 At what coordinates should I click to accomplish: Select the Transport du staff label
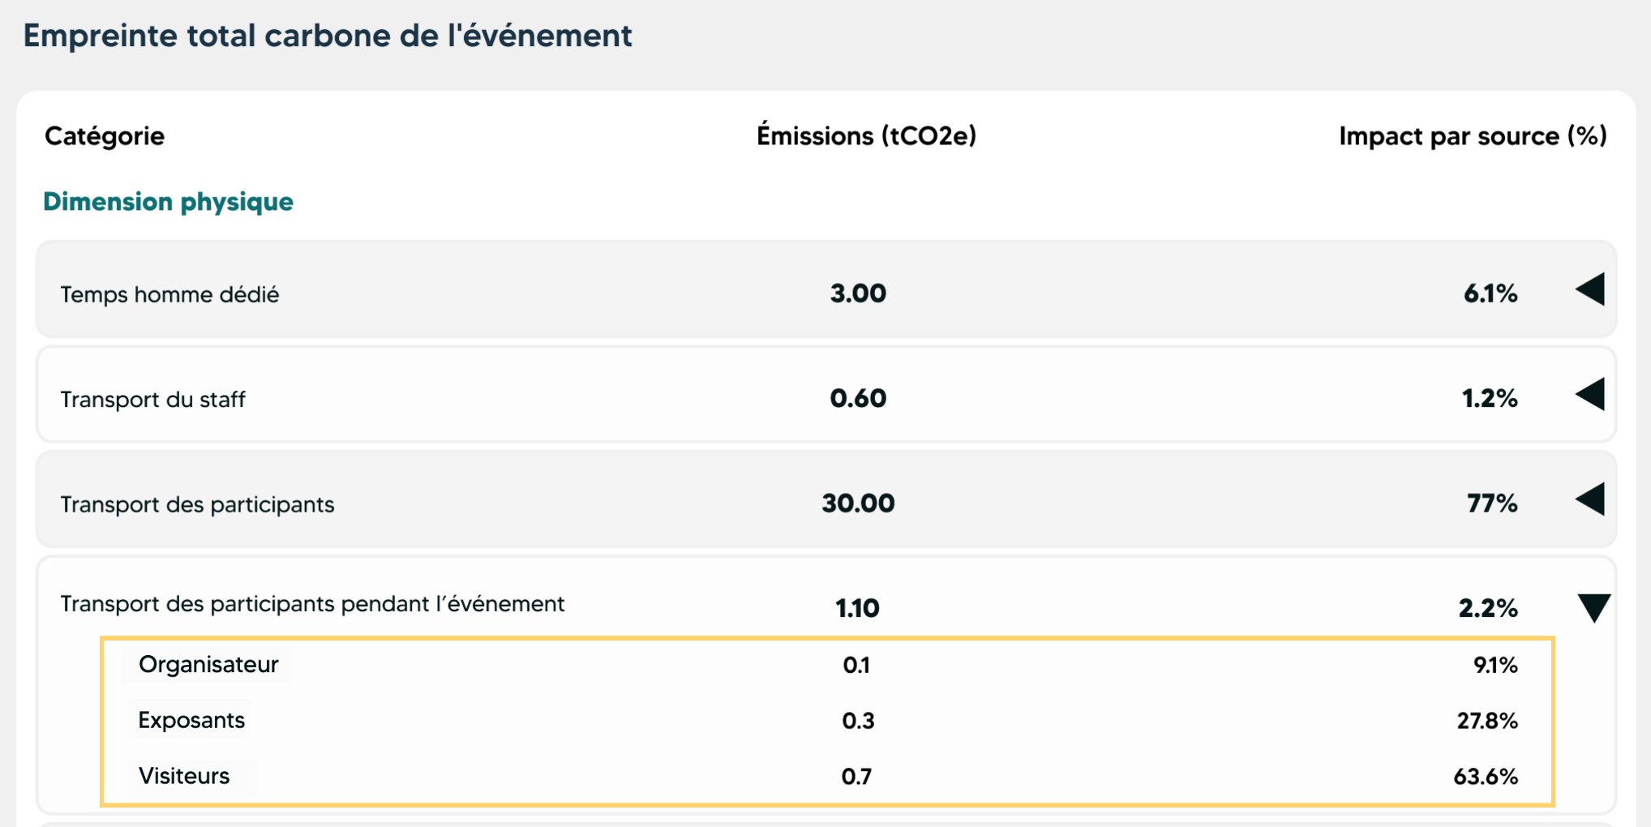point(152,400)
